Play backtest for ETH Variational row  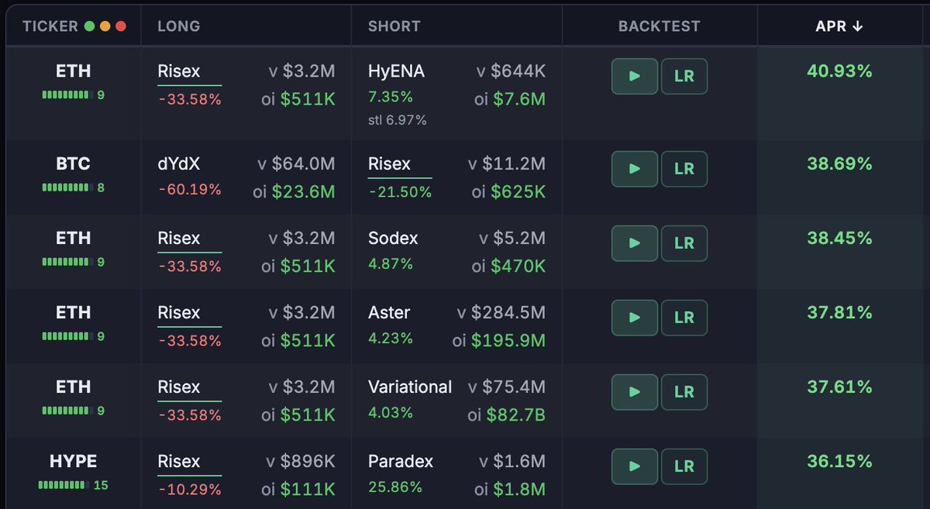[635, 392]
